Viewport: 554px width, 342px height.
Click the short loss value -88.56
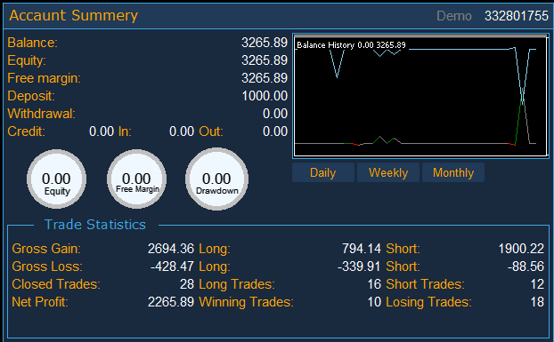(x=525, y=266)
